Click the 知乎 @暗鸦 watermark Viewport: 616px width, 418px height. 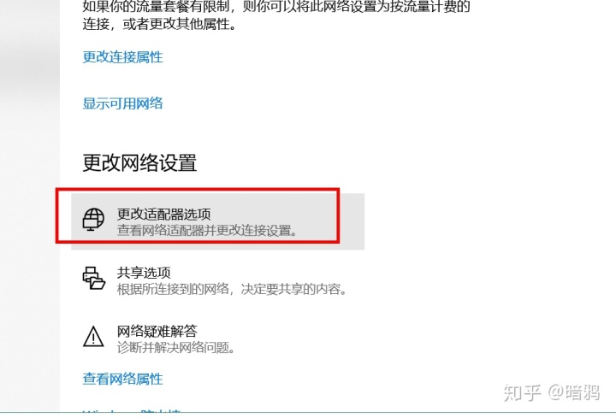tap(552, 392)
